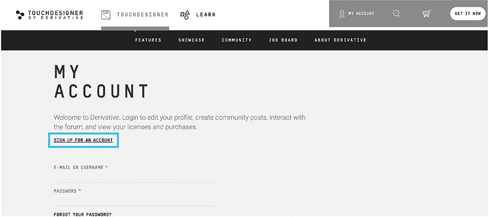Click the TouchDesigner three-dot logo icon
The image size is (489, 217).
pos(20,15)
